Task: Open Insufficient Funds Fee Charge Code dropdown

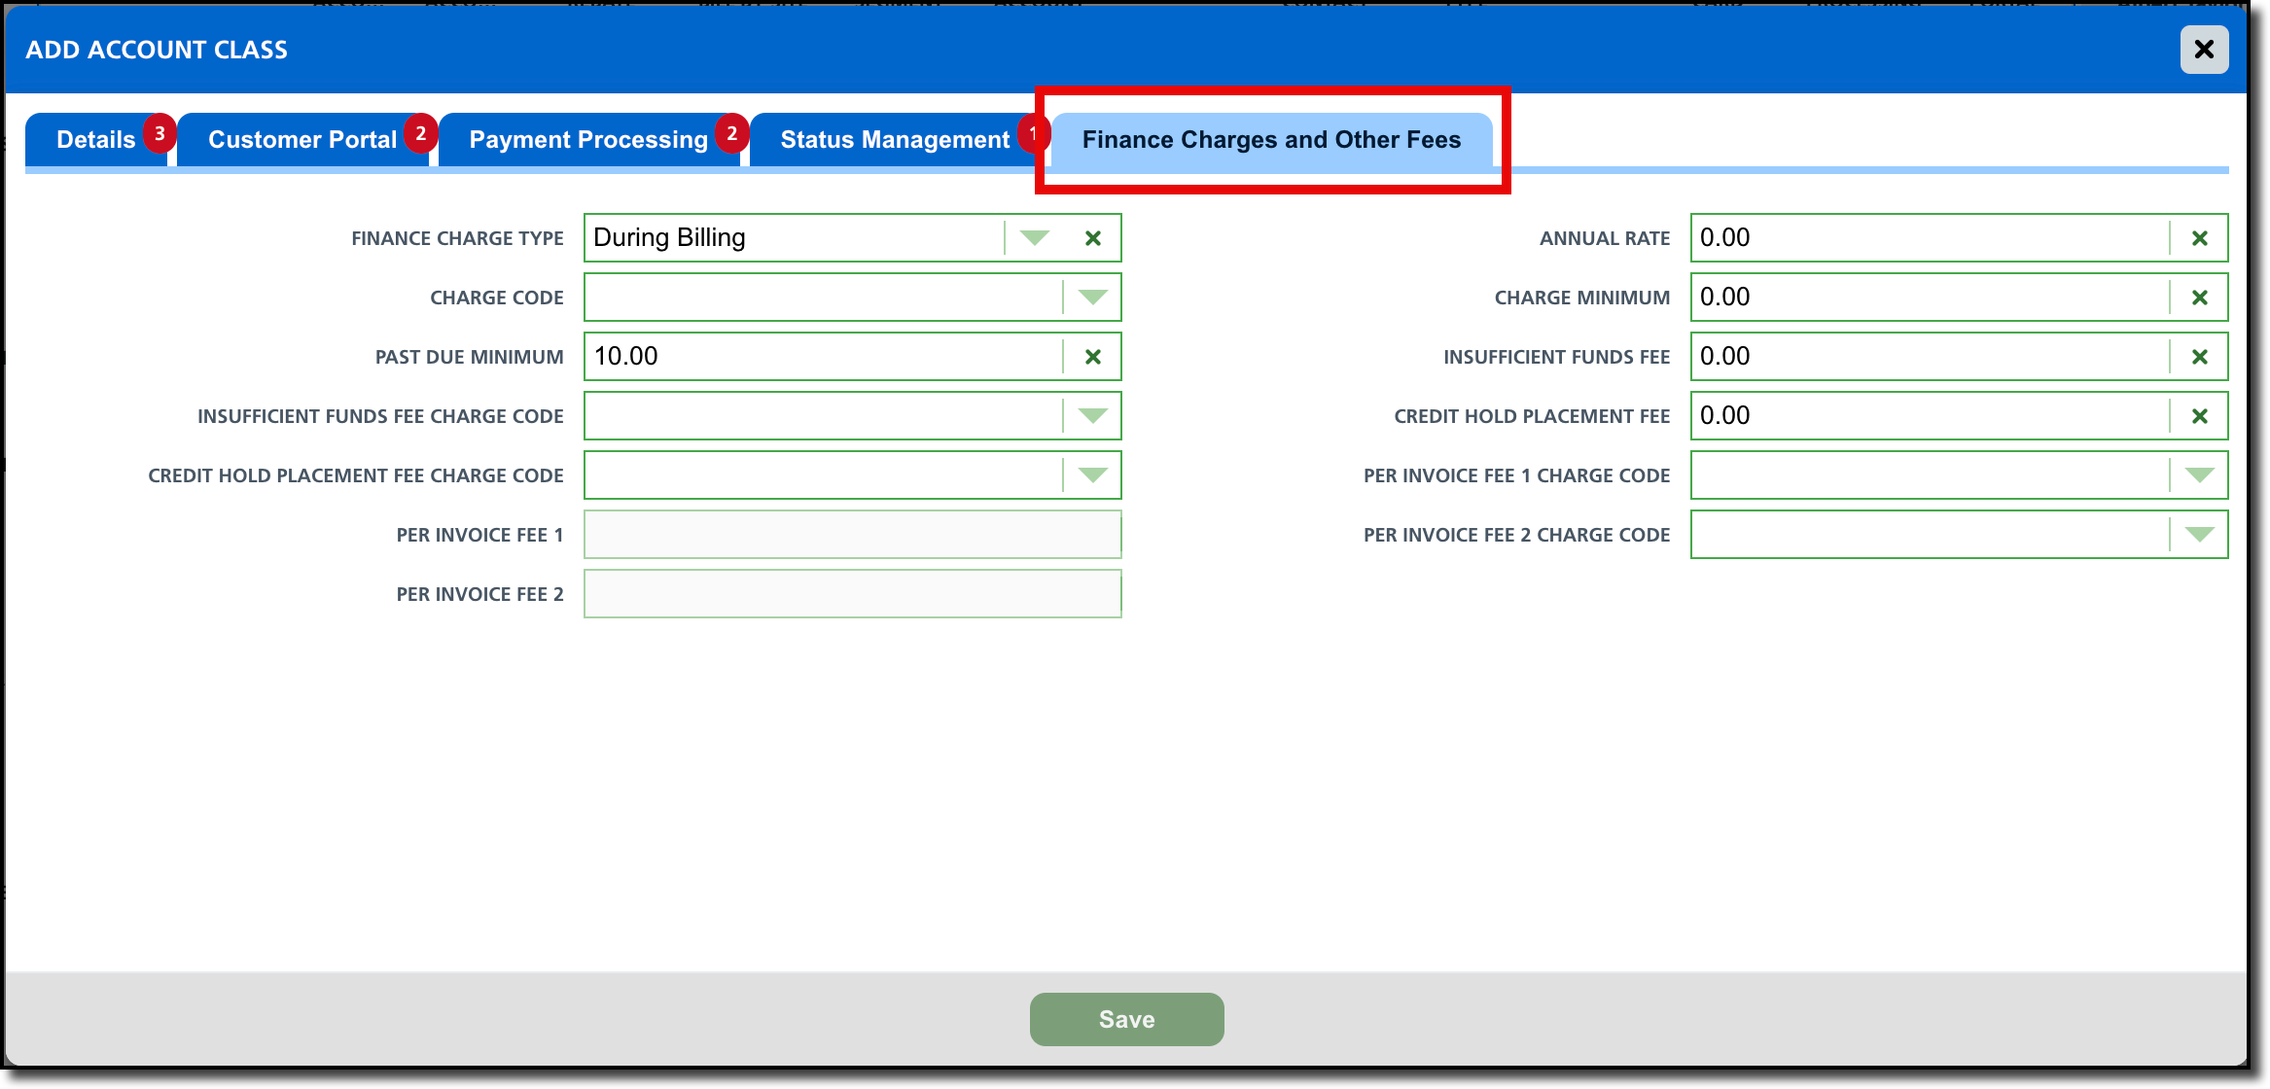Action: pyautogui.click(x=1092, y=416)
